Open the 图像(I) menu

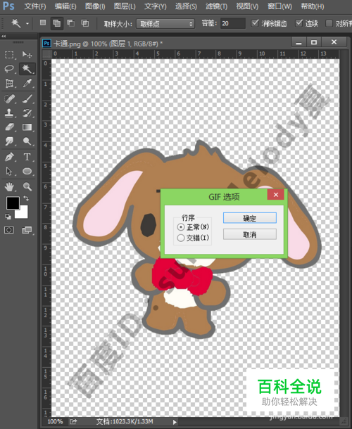tap(95, 6)
